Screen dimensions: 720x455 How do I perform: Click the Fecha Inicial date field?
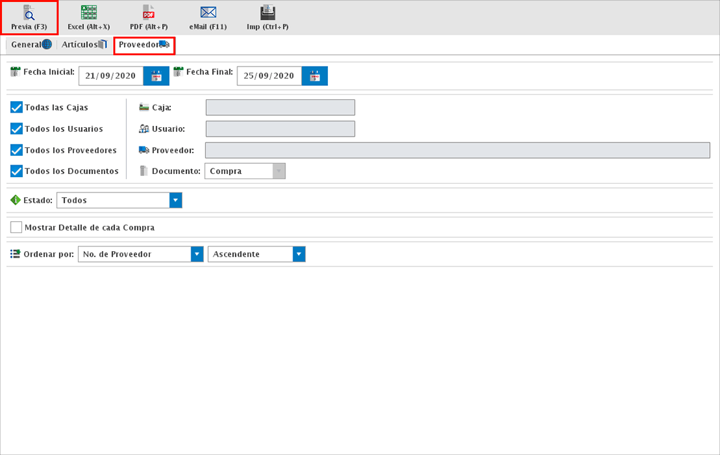tap(111, 76)
